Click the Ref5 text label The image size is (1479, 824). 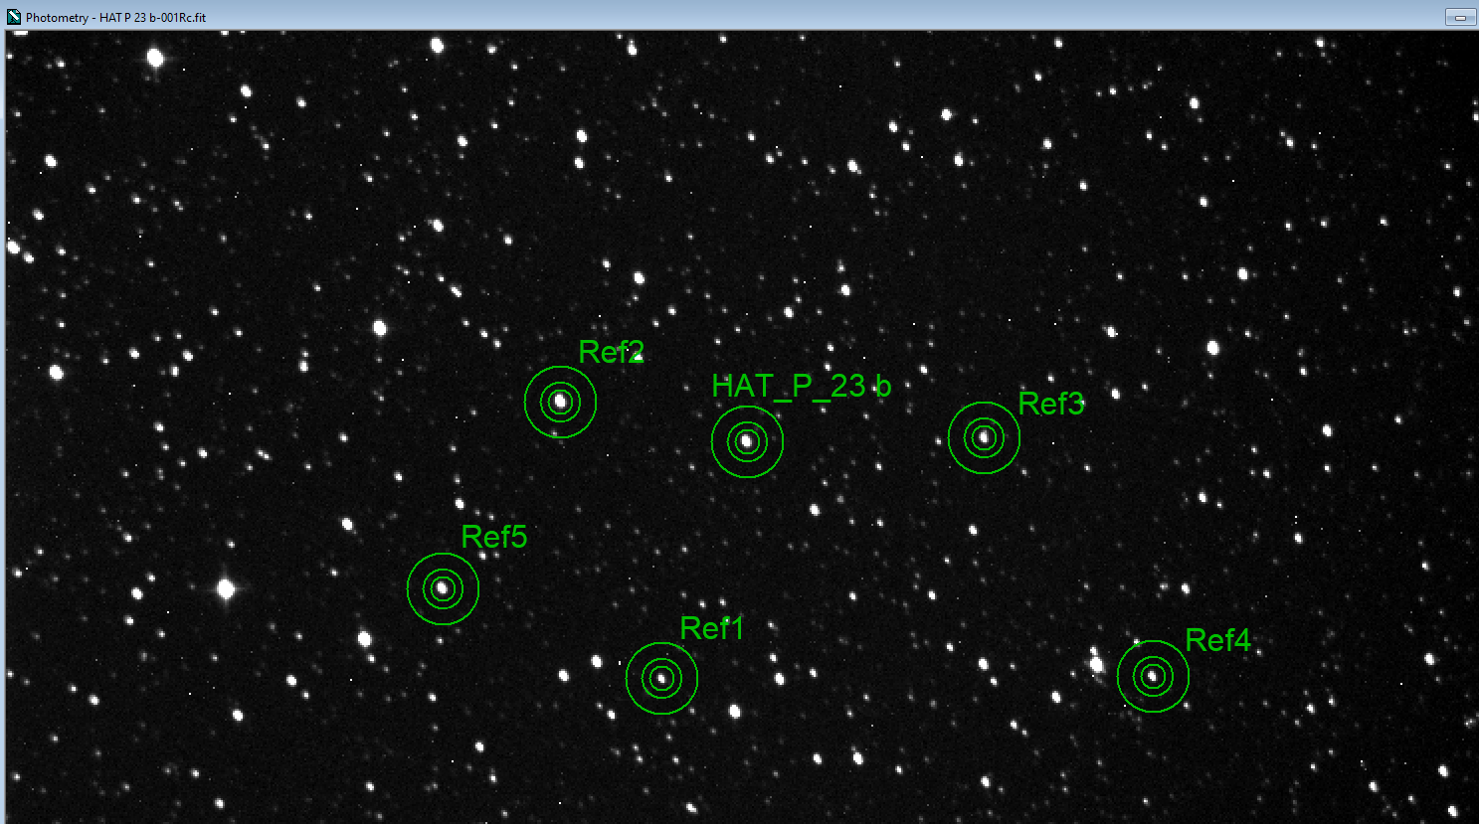click(493, 537)
